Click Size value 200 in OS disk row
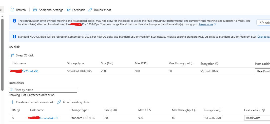 click(x=104, y=71)
